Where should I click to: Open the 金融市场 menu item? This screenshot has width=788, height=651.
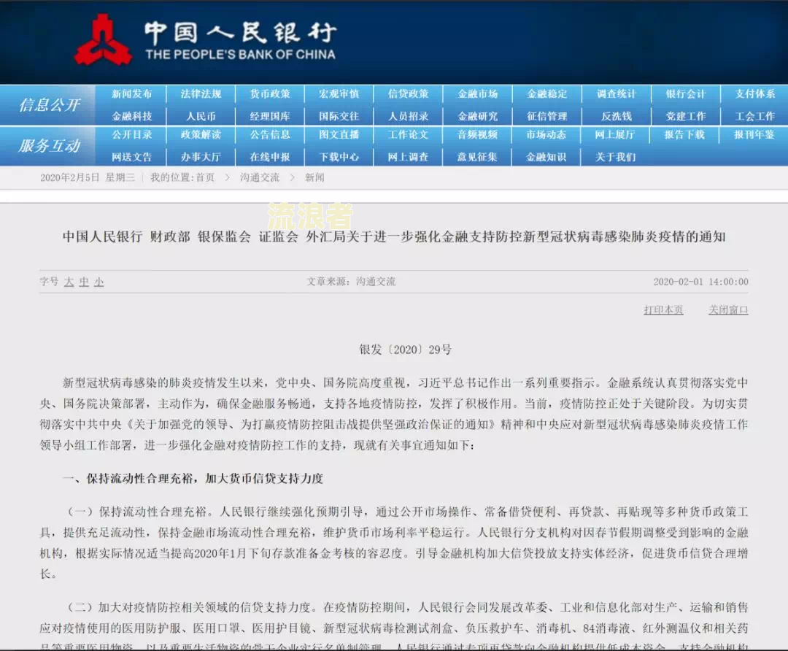pyautogui.click(x=477, y=94)
